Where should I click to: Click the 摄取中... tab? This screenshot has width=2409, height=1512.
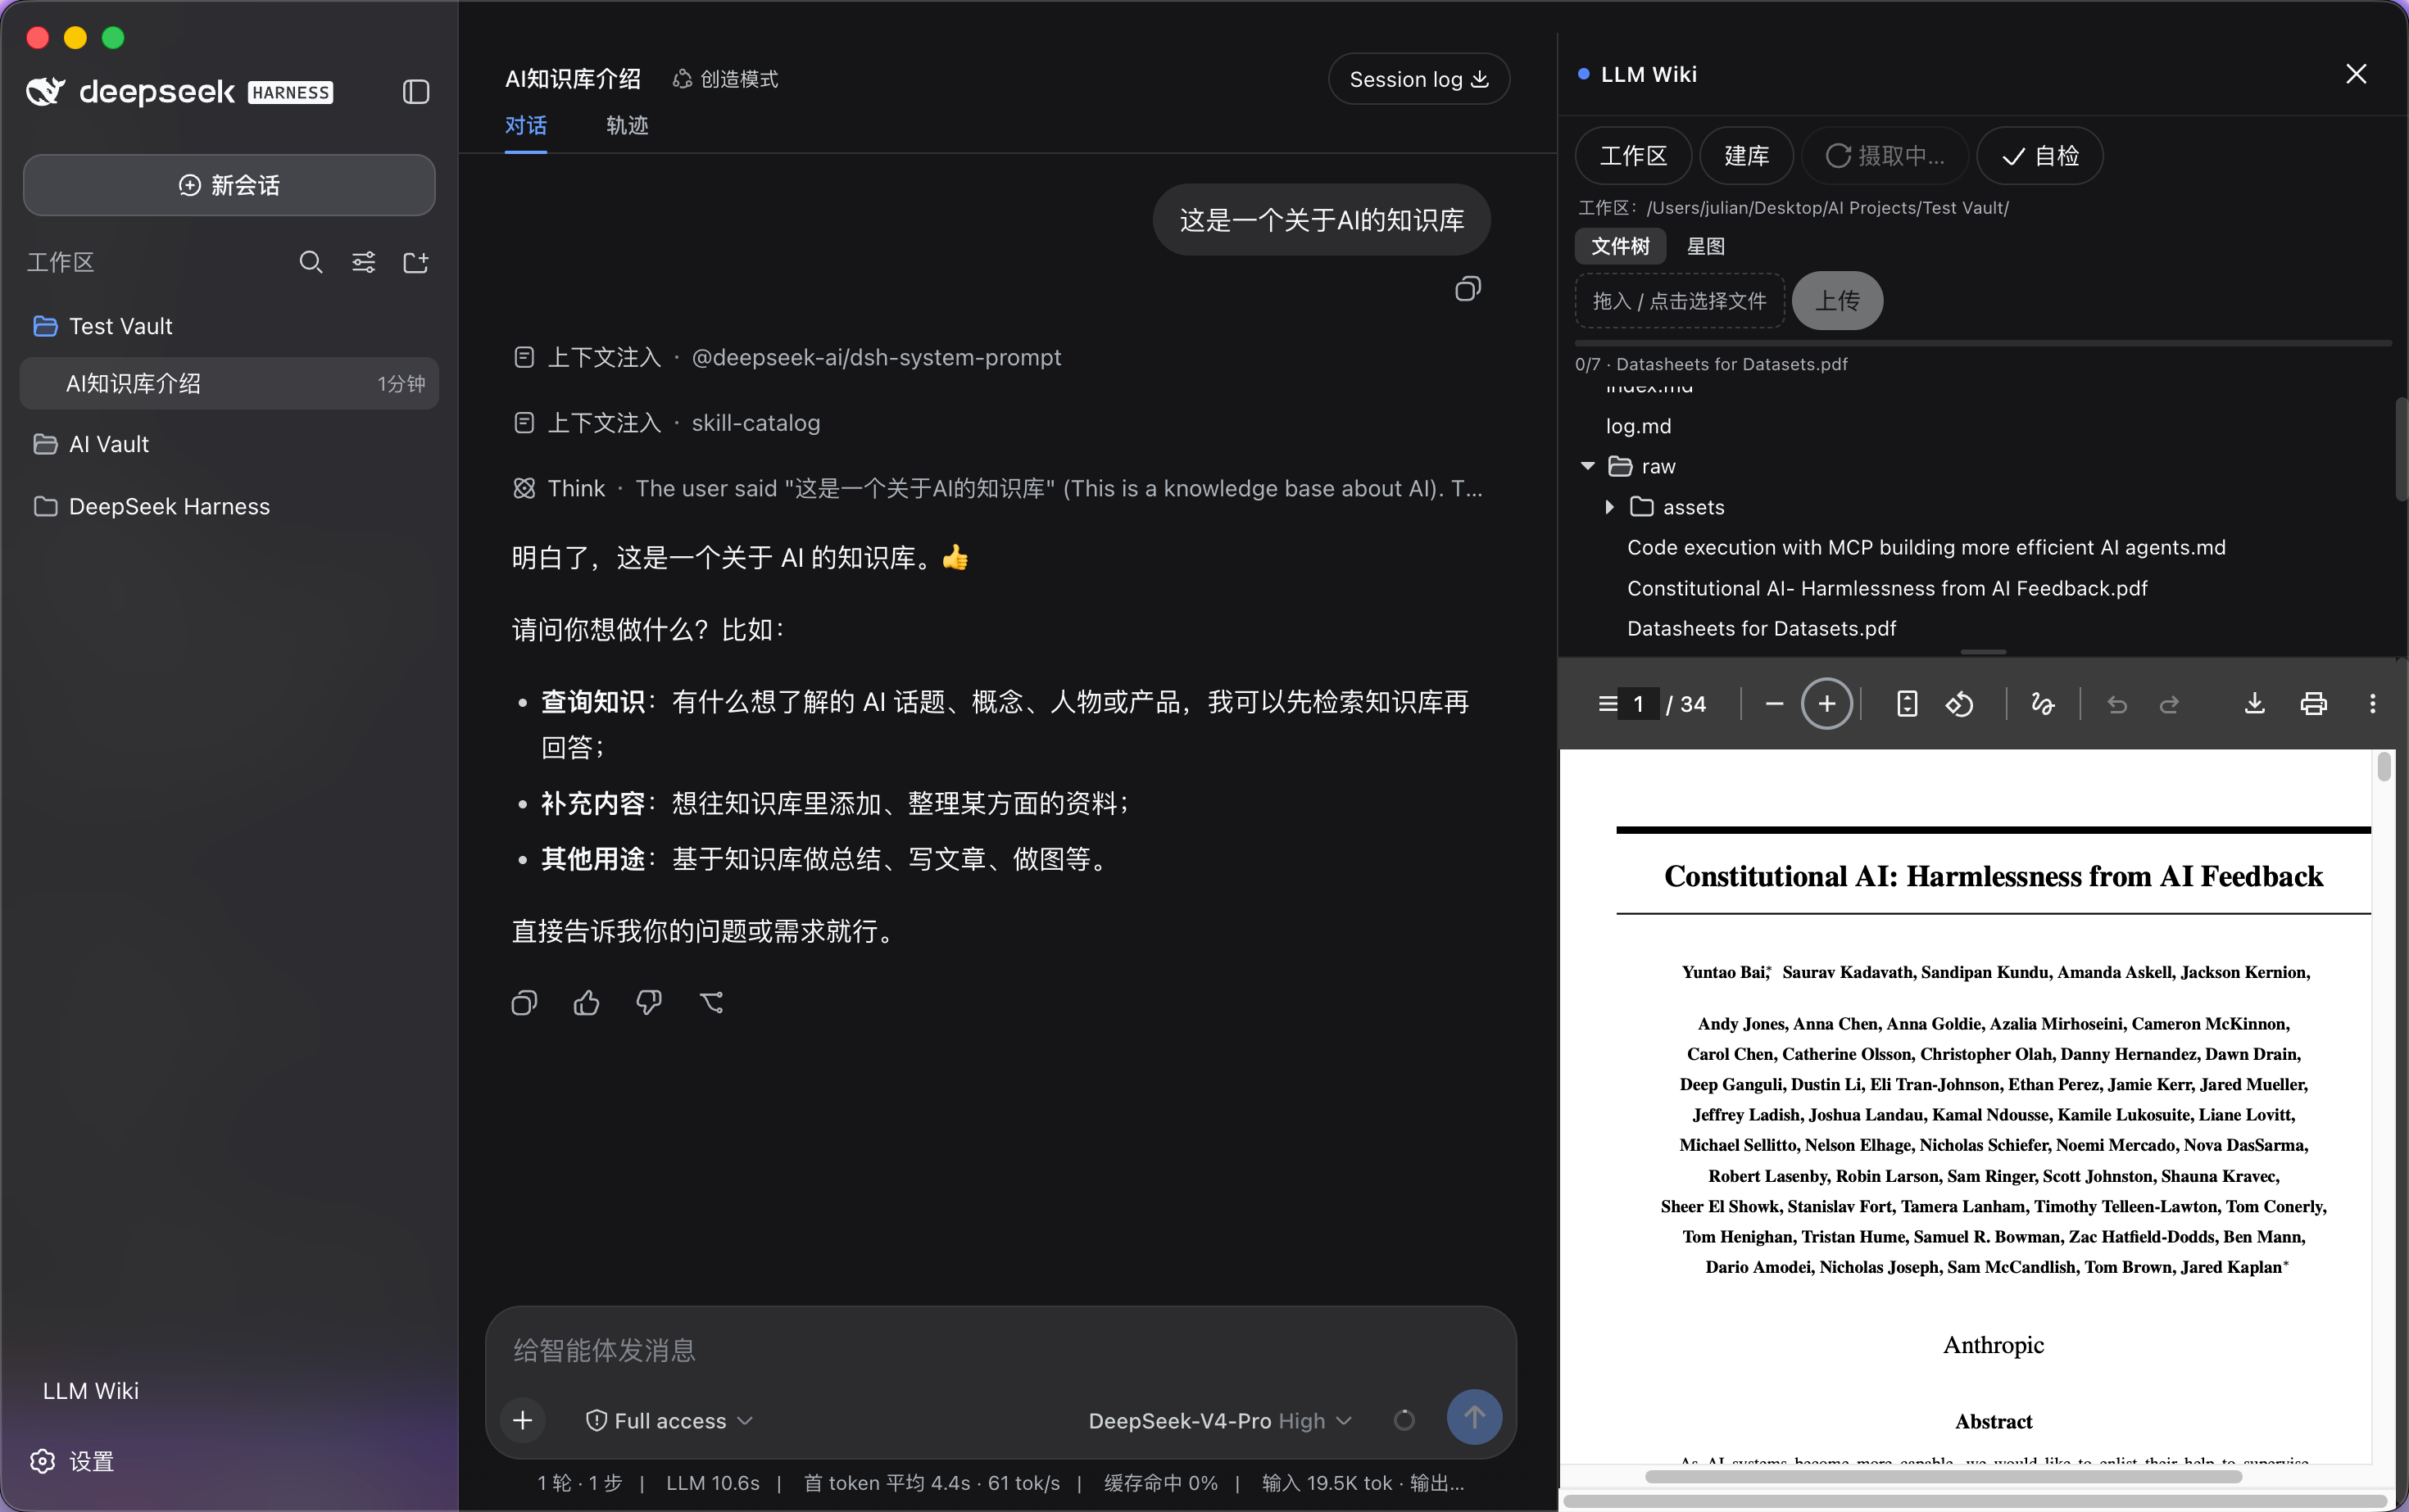1885,155
